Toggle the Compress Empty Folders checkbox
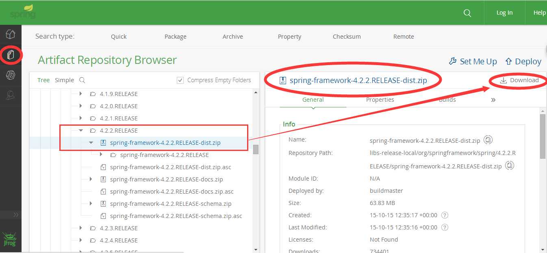Screen dimensions: 547x253 pos(180,80)
